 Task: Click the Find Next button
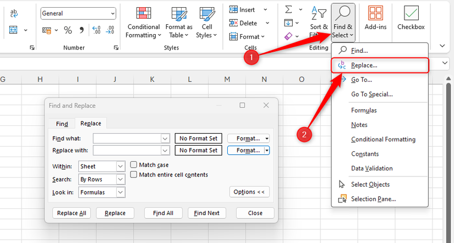click(207, 213)
